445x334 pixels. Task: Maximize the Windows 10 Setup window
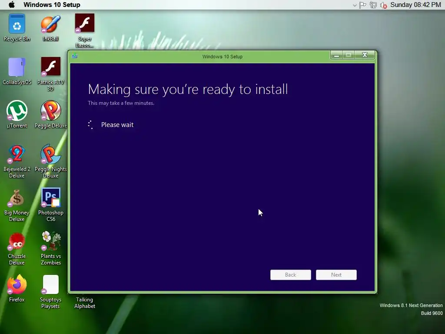pyautogui.click(x=349, y=55)
